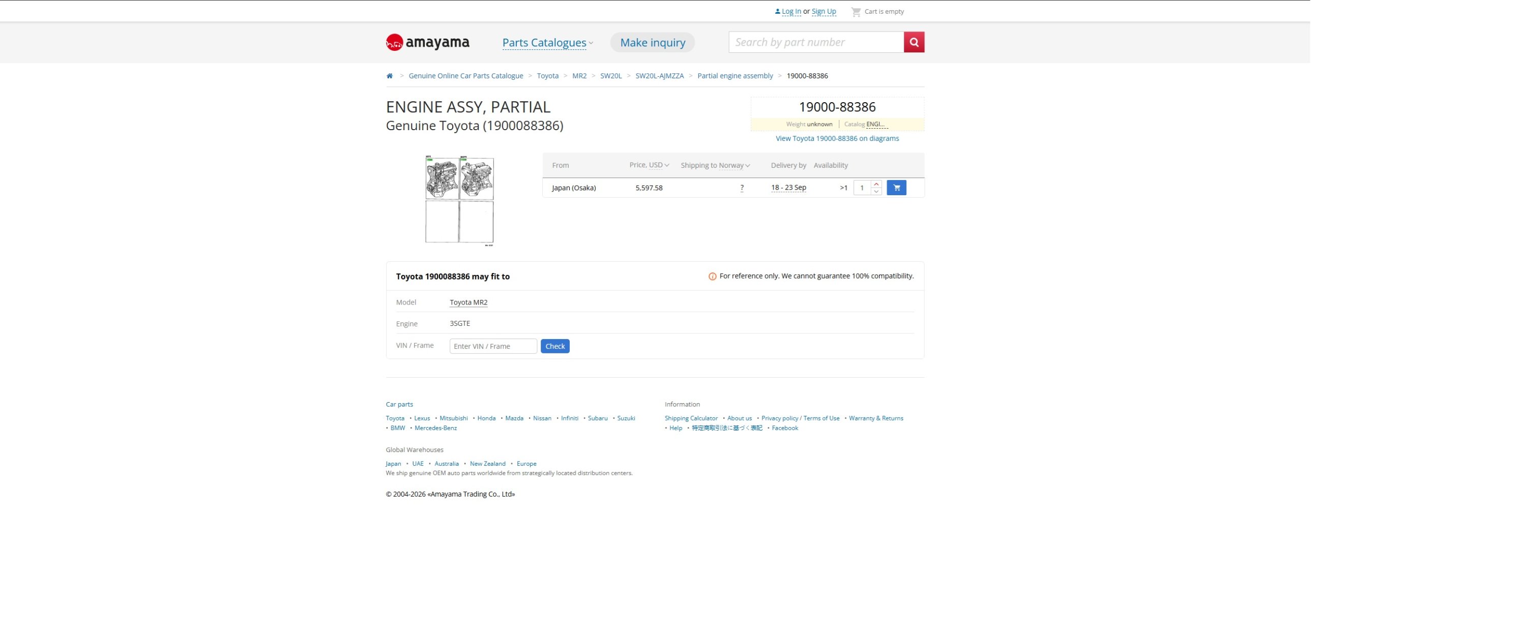
Task: Click the Sign Up link
Action: [824, 11]
